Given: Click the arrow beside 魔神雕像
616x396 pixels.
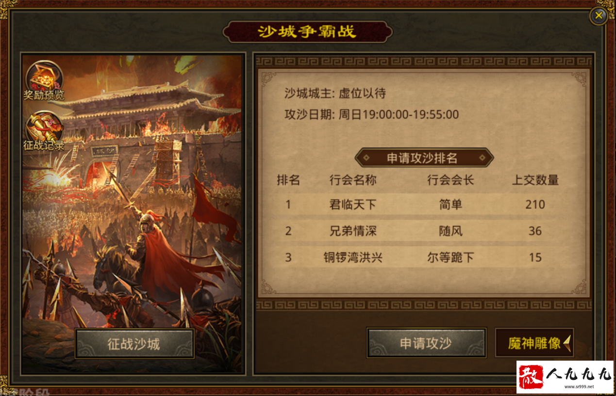Looking at the screenshot, I should click(x=566, y=343).
